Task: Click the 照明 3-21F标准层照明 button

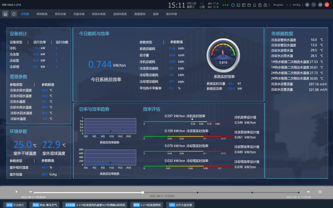Action: [x=147, y=205]
